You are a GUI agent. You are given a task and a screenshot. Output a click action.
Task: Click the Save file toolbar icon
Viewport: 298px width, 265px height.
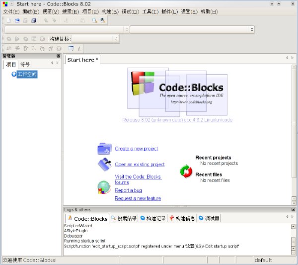[x=25, y=20]
